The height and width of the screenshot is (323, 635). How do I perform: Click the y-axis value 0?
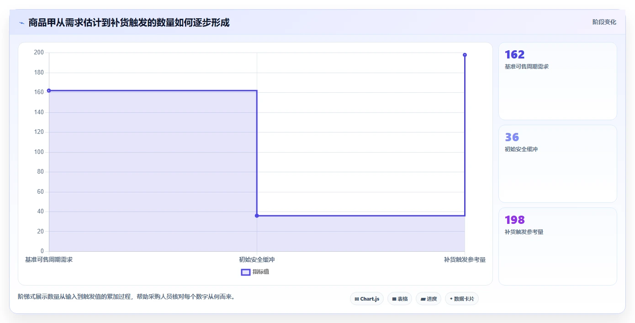pyautogui.click(x=42, y=251)
